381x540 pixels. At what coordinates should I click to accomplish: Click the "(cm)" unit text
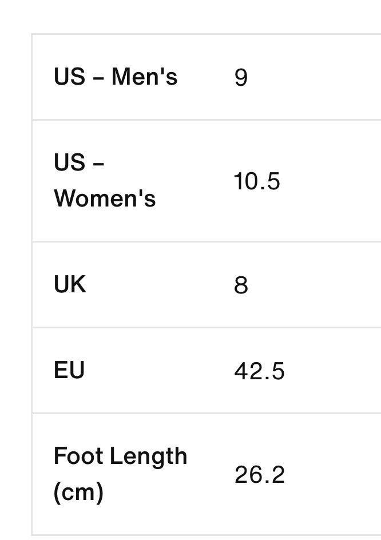(x=78, y=492)
